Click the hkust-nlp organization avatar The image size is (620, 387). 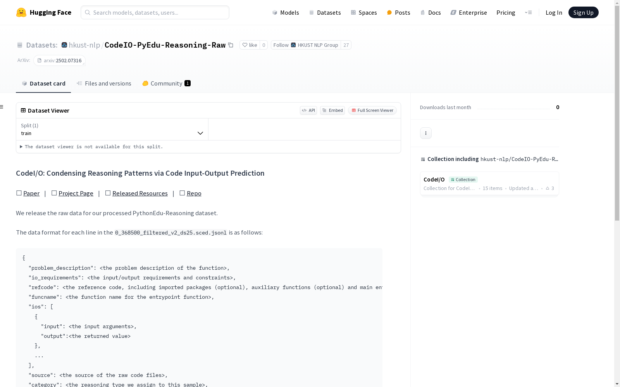point(64,45)
